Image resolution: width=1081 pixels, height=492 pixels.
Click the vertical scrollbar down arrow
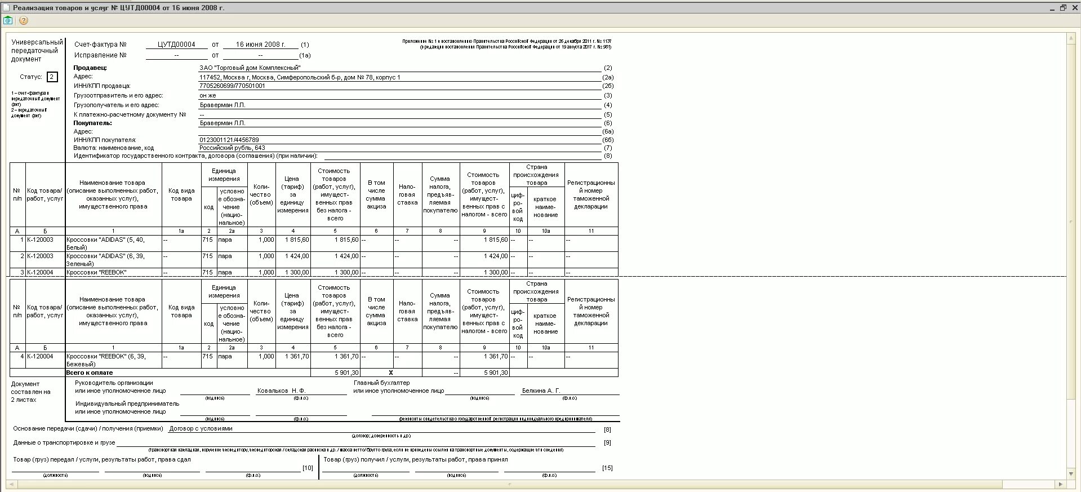coord(1071,474)
